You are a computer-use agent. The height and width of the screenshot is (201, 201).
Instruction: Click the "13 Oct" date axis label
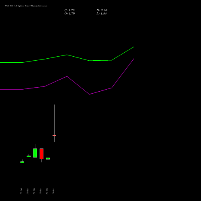28,191
